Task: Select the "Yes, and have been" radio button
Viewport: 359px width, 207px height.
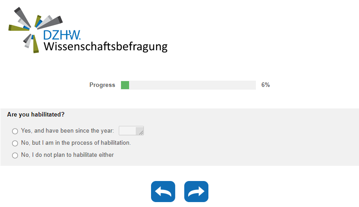Action: pos(15,131)
